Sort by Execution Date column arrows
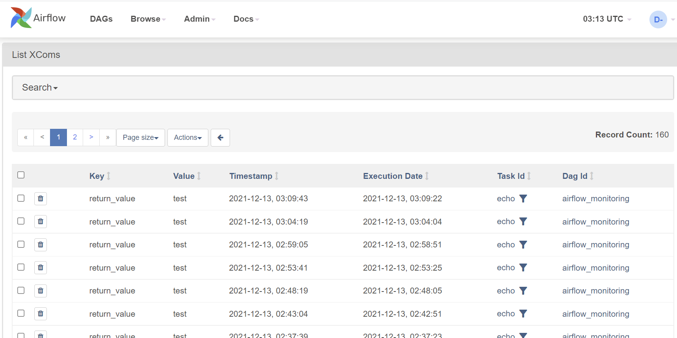This screenshot has height=338, width=677. coord(427,176)
